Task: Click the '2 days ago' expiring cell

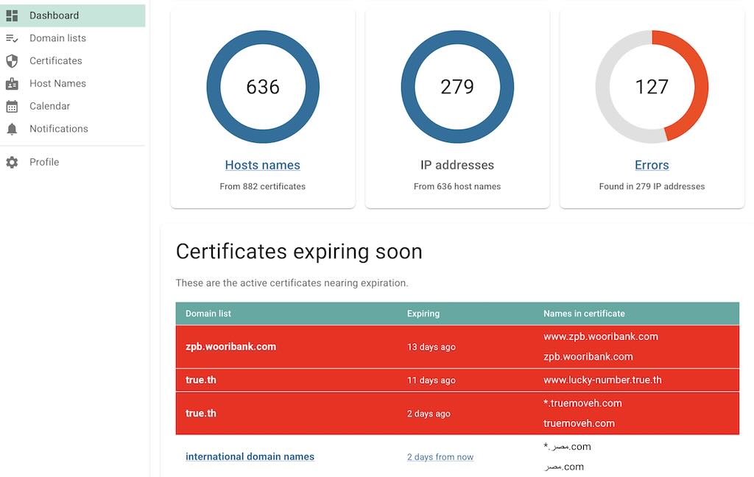Action: (429, 414)
